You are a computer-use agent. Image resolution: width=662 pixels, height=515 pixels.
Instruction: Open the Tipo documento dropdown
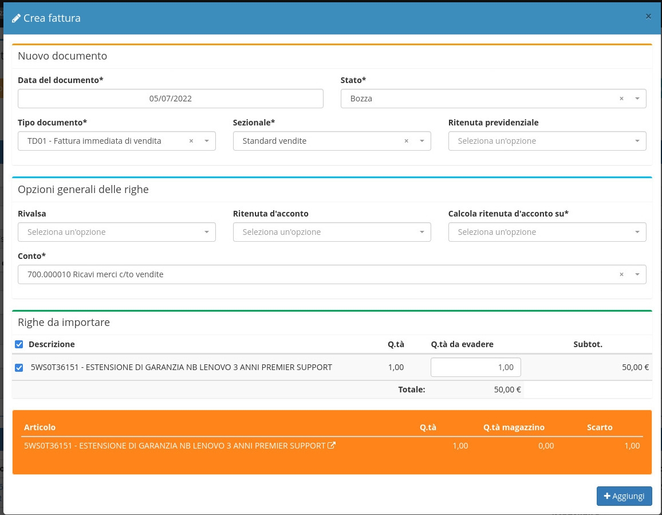[206, 141]
